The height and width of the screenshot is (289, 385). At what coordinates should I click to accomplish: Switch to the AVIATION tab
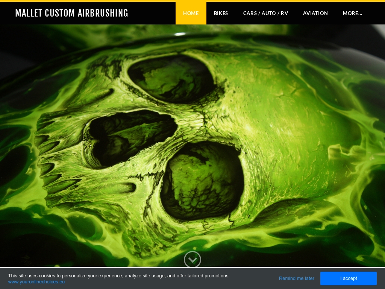tap(315, 13)
